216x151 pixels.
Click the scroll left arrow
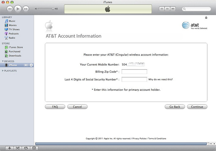[x=211, y=144]
